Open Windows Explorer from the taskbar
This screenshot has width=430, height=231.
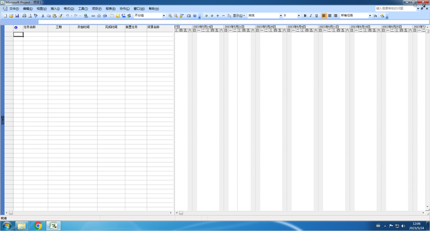click(x=21, y=226)
